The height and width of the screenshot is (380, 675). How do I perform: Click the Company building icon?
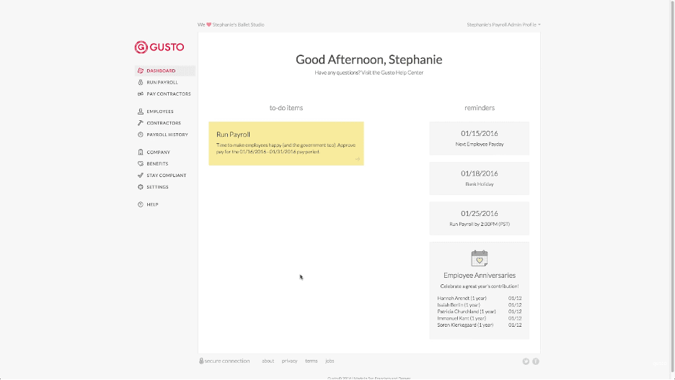coord(141,152)
